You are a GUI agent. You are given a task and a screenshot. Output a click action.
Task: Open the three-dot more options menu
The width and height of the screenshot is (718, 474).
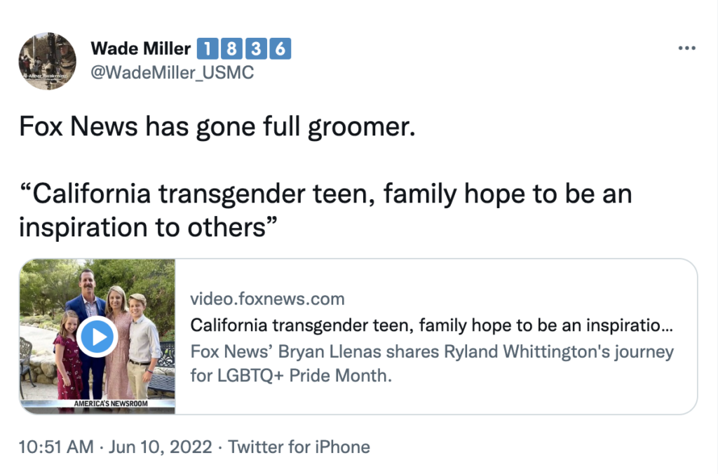click(687, 49)
